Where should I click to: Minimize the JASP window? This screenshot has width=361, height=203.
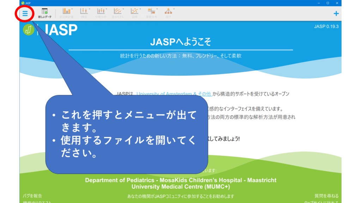click(319, 3)
